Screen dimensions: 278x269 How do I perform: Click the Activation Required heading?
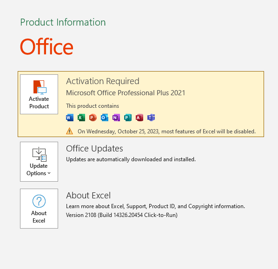click(103, 81)
